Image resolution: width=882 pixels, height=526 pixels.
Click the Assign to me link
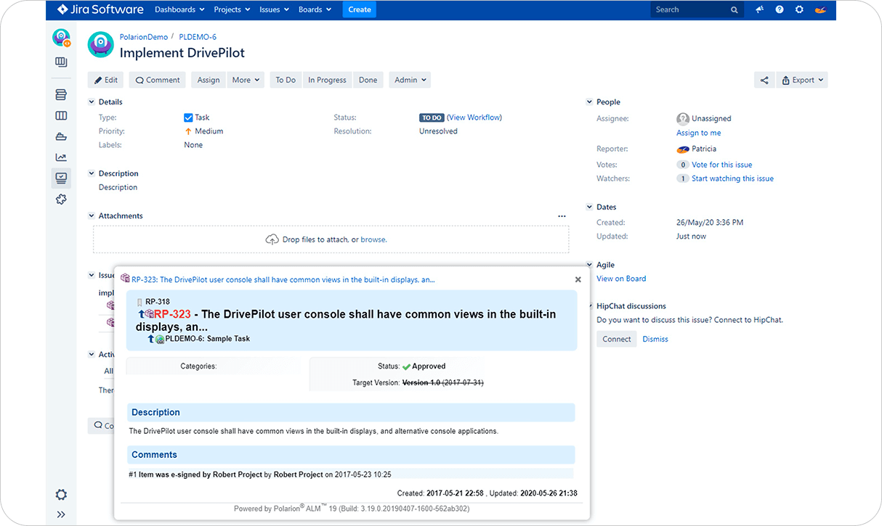699,133
